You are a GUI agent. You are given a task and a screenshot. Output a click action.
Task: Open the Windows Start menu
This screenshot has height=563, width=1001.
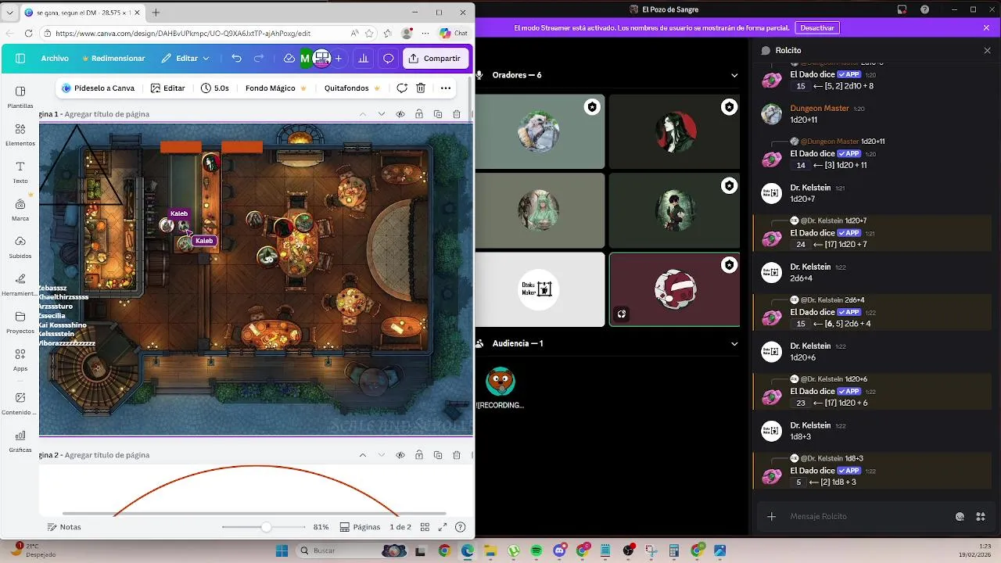click(x=282, y=550)
